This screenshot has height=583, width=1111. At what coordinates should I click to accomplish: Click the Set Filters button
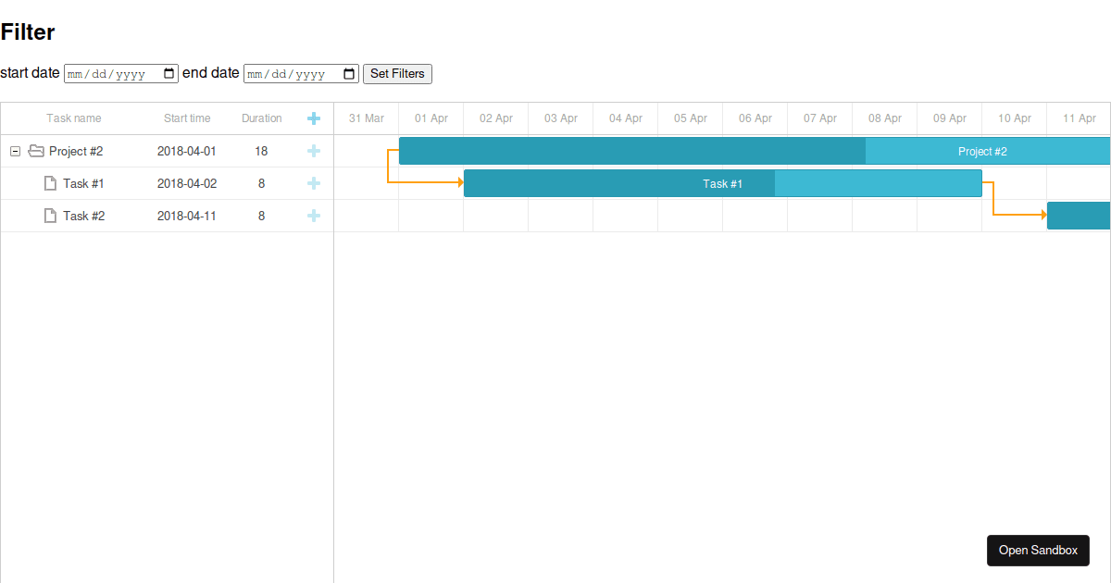click(397, 74)
